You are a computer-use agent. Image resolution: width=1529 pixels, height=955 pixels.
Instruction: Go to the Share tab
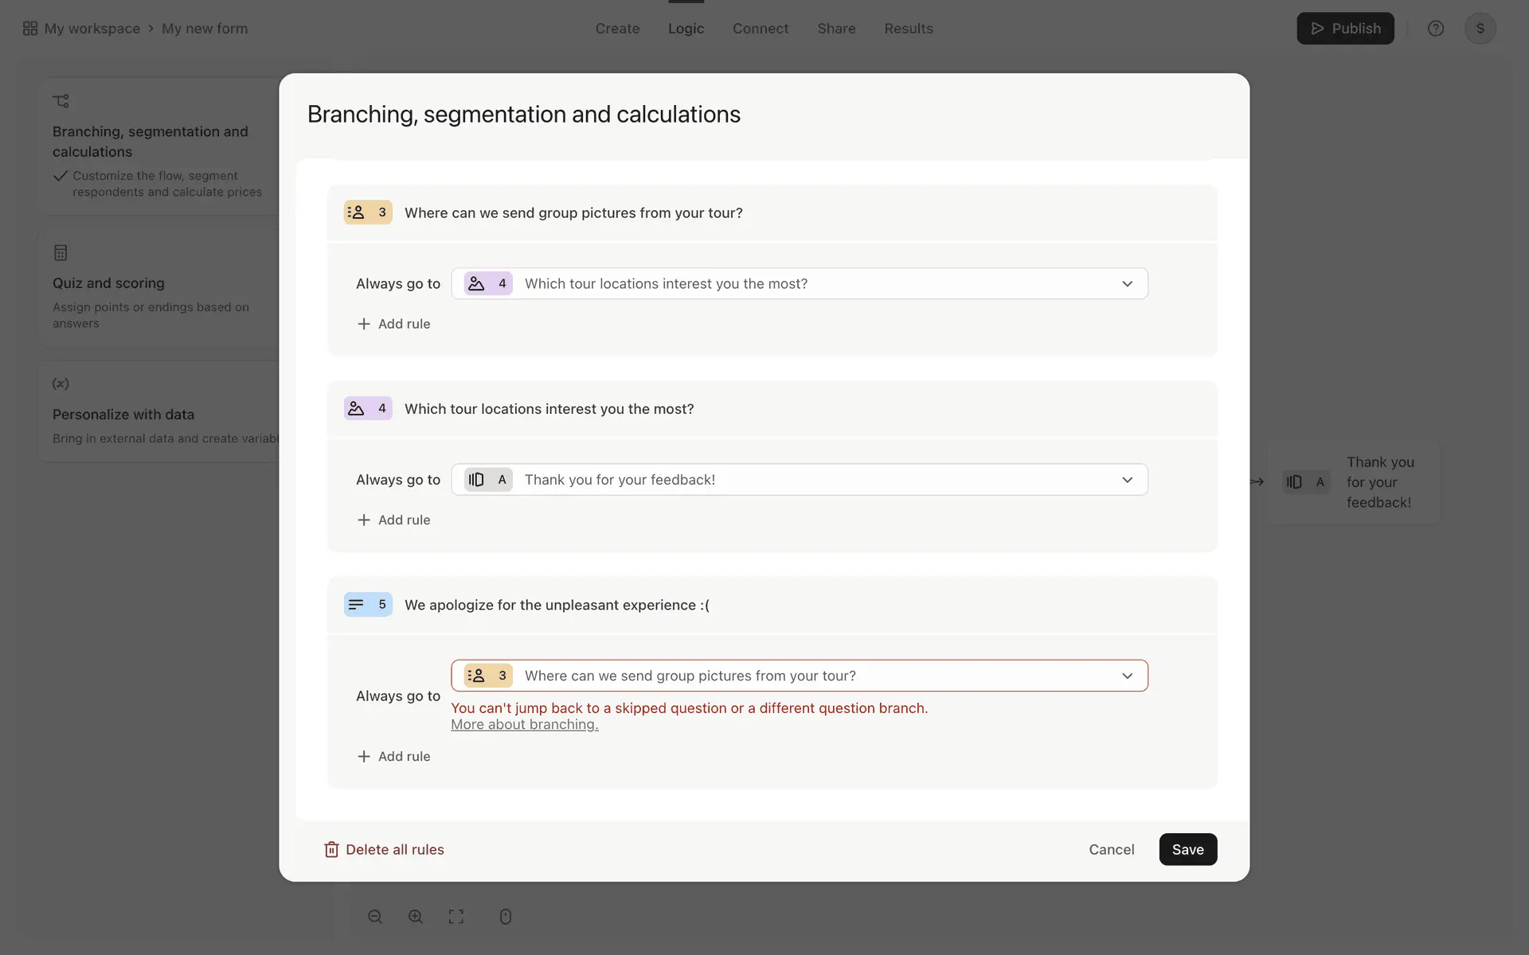(x=836, y=29)
